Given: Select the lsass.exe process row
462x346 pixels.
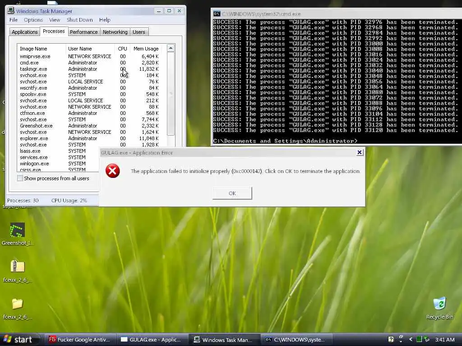Looking at the screenshot, I should click(59, 151).
